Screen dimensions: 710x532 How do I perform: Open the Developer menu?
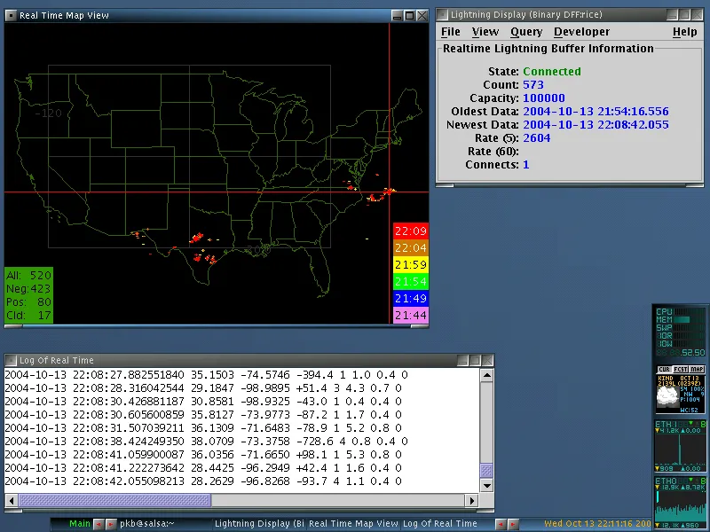click(x=581, y=32)
